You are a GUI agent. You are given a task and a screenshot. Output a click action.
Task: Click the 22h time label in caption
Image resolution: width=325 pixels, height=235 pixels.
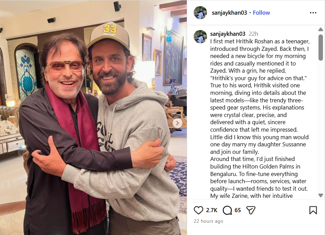(253, 34)
